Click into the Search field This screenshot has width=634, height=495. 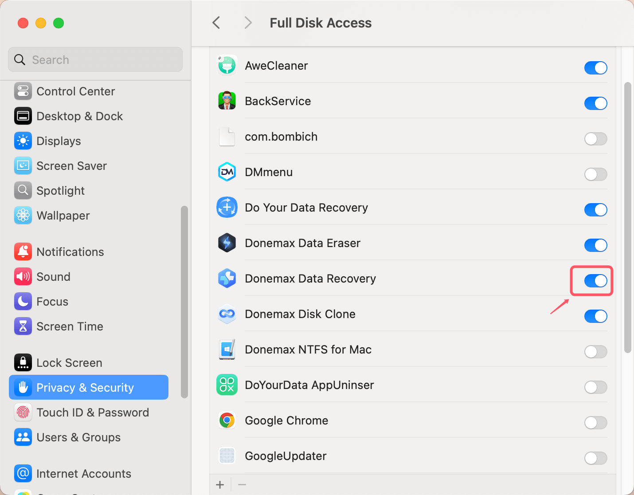coord(95,59)
